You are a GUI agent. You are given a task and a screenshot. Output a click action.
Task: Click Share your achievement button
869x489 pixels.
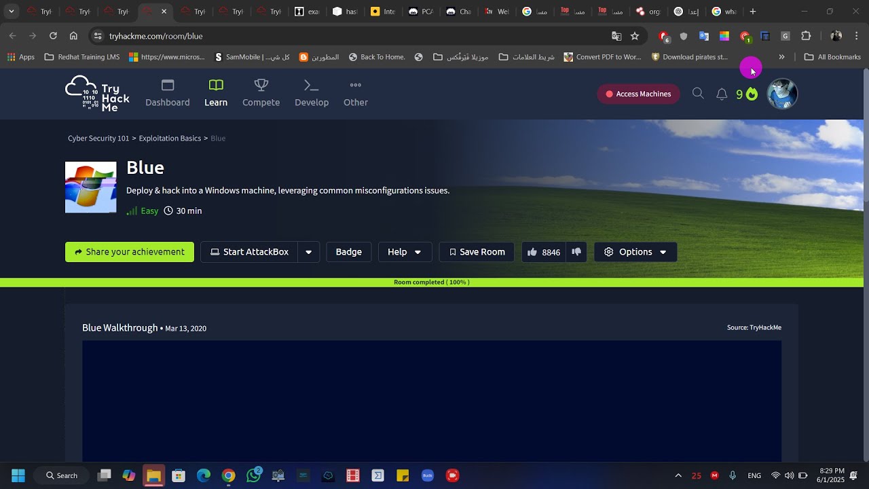pos(130,252)
